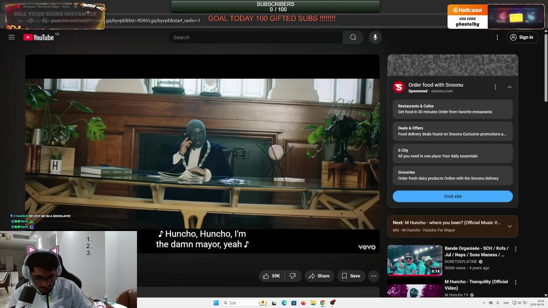Click the taskbar Sök search box
The image size is (548, 308).
245,303
